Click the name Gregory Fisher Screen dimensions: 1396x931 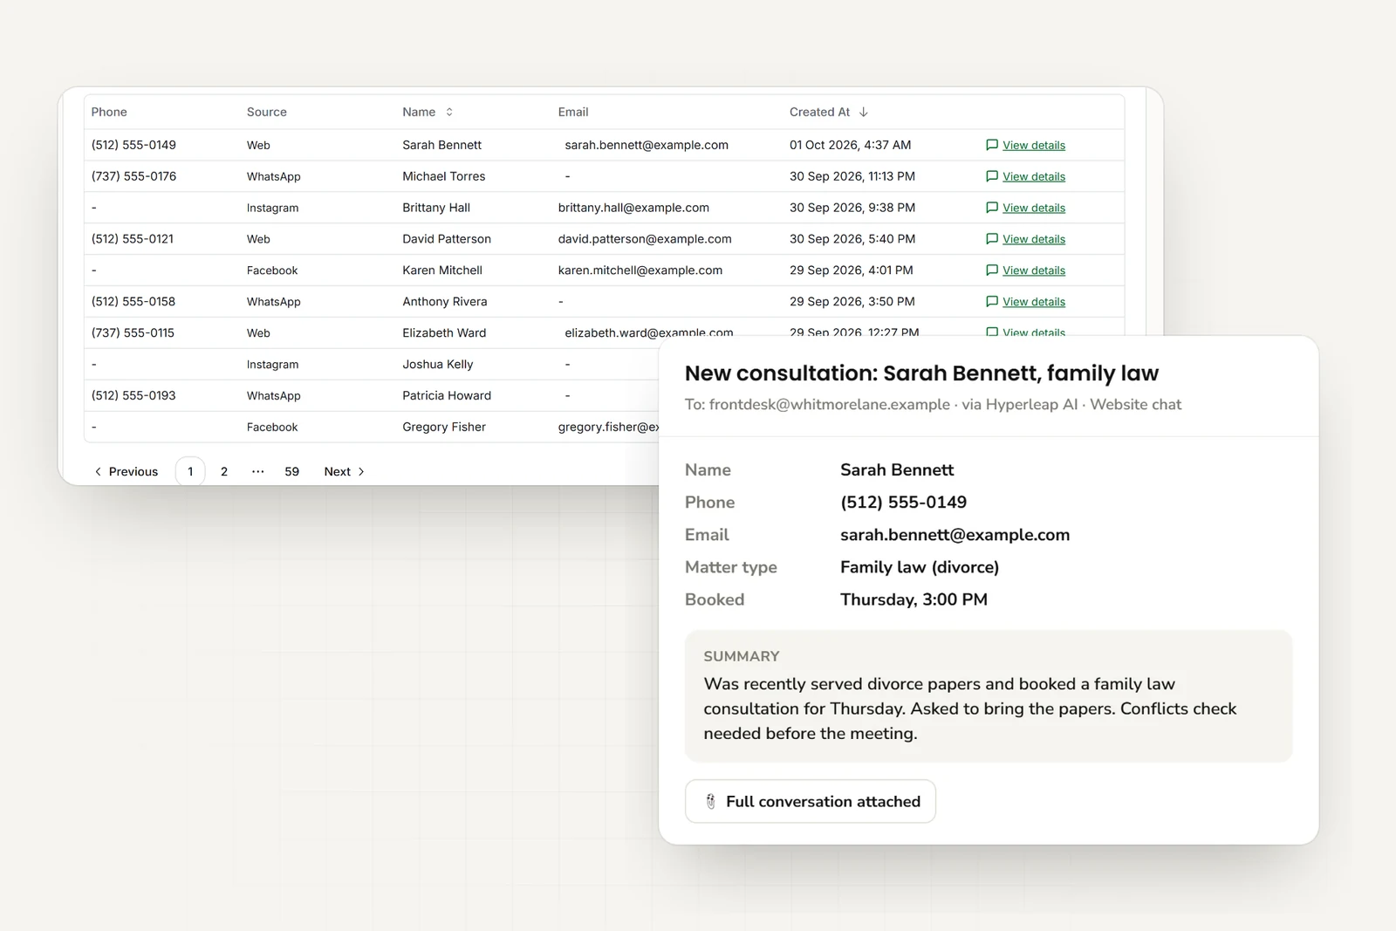click(x=444, y=427)
